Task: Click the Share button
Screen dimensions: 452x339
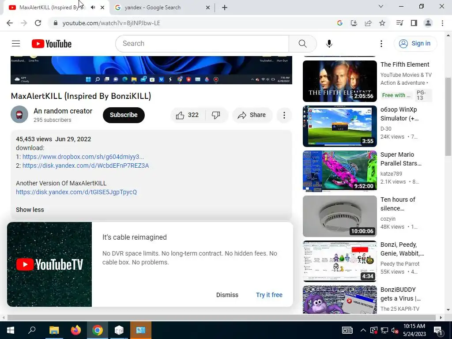Action: 252,115
